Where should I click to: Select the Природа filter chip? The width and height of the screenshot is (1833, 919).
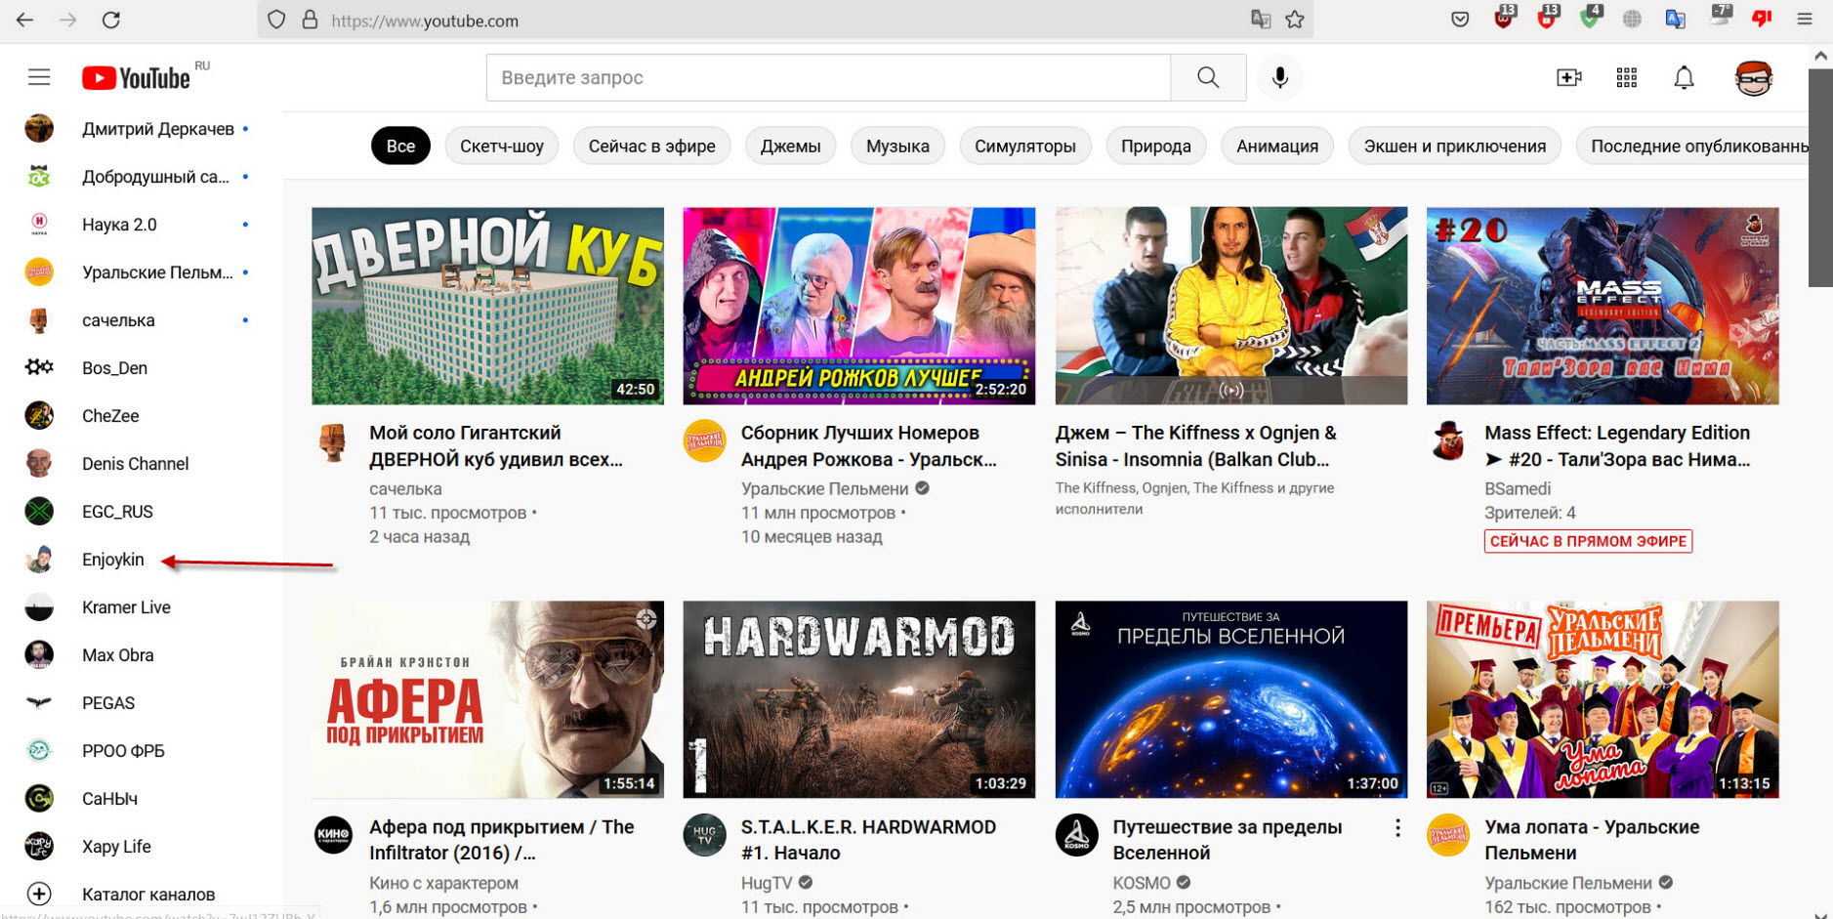tap(1155, 146)
